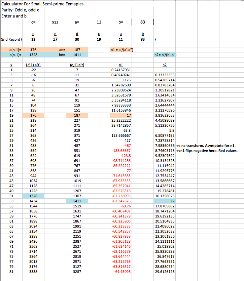The width and height of the screenshot is (244, 281).
Task: Click the underlined n2 column header
Action: (x=165, y=65)
